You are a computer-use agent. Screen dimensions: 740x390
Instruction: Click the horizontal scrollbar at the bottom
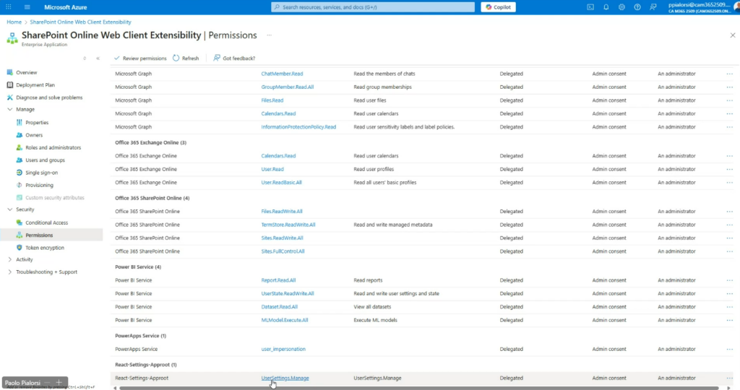click(418, 388)
